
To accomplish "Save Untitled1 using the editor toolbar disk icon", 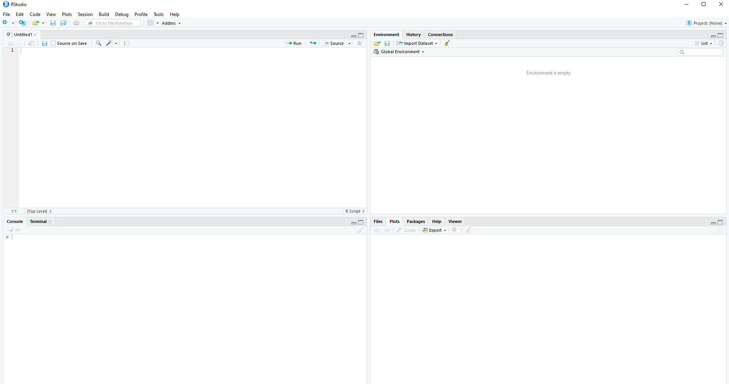I will coord(44,43).
